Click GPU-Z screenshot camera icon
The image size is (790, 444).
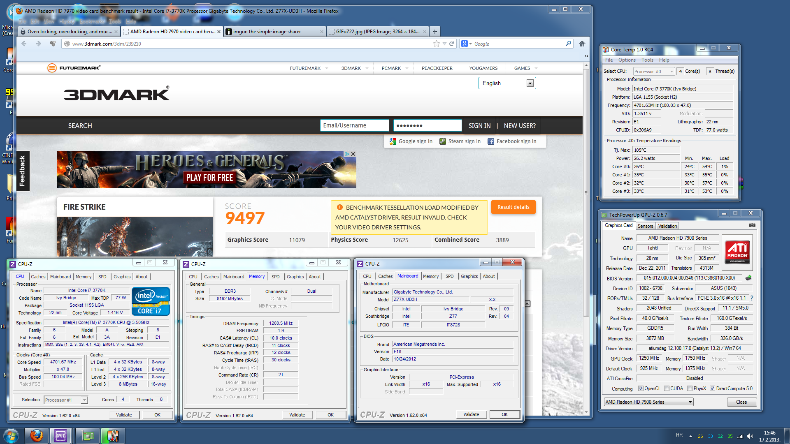[x=752, y=225]
